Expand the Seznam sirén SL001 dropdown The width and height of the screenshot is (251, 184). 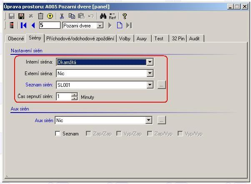pyautogui.click(x=150, y=85)
